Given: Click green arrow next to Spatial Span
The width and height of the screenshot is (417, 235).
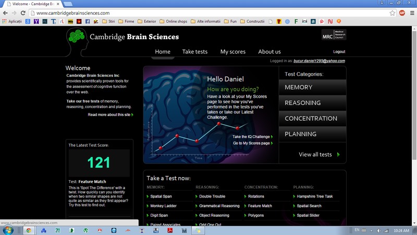Looking at the screenshot, I should pyautogui.click(x=148, y=196).
